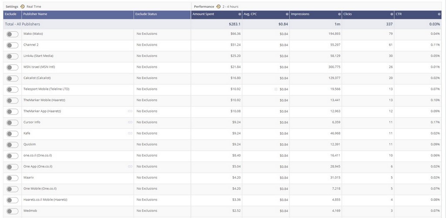Sort by Impressions column header
The image size is (446, 218).
pyautogui.click(x=315, y=15)
